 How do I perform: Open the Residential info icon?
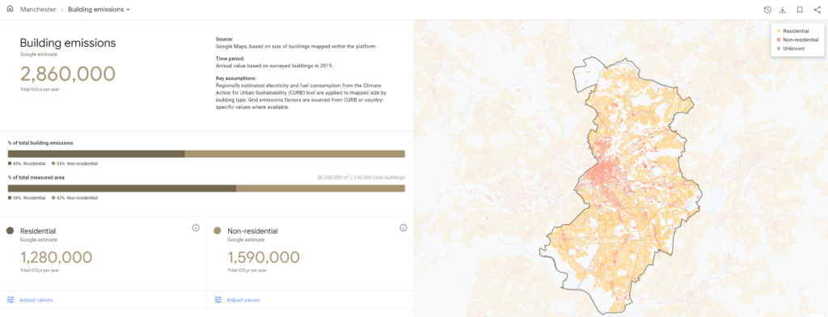coord(196,228)
